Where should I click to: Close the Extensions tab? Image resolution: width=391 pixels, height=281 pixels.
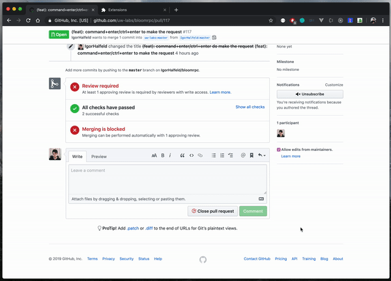(x=165, y=10)
